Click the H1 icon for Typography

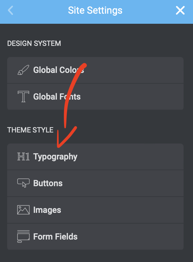pyautogui.click(x=23, y=157)
